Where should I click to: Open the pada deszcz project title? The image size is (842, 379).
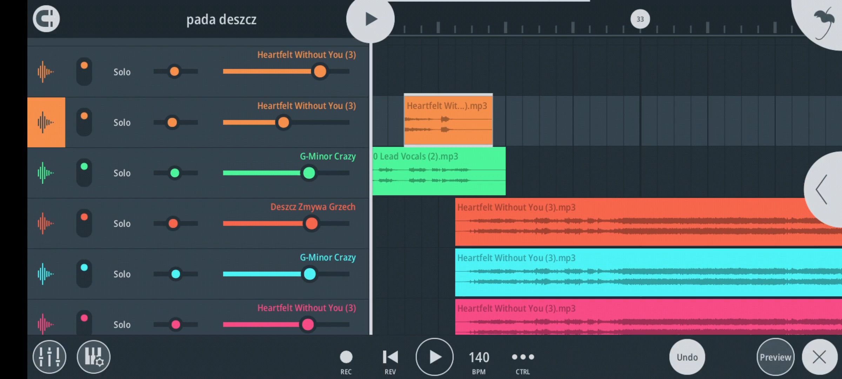click(221, 19)
